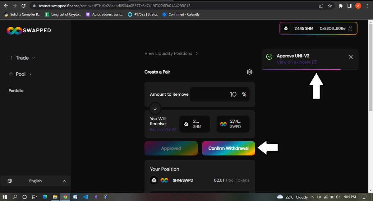Image resolution: width=373 pixels, height=201 pixels.
Task: Open the Windows Start menu
Action: (x=5, y=197)
